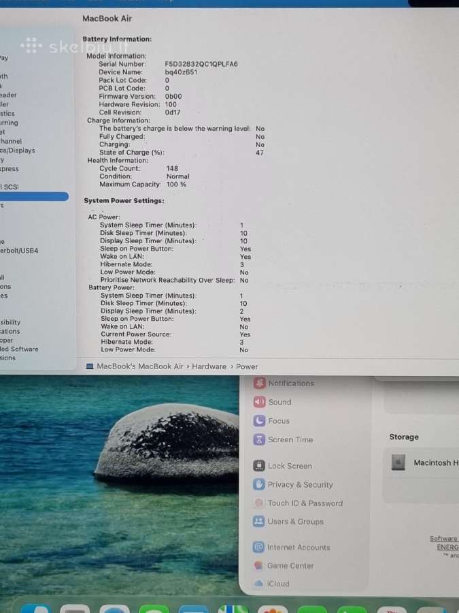Open Touch ID & Password fingerprint icon
The height and width of the screenshot is (613, 459).
pyautogui.click(x=258, y=503)
